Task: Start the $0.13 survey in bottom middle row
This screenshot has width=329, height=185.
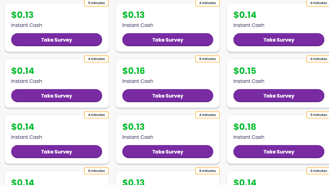Action: (167, 152)
